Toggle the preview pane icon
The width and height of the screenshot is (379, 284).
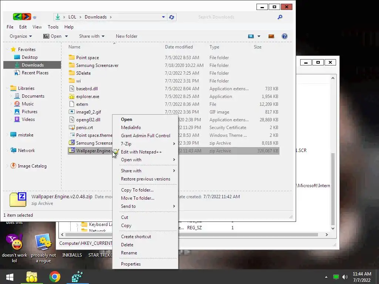click(271, 36)
